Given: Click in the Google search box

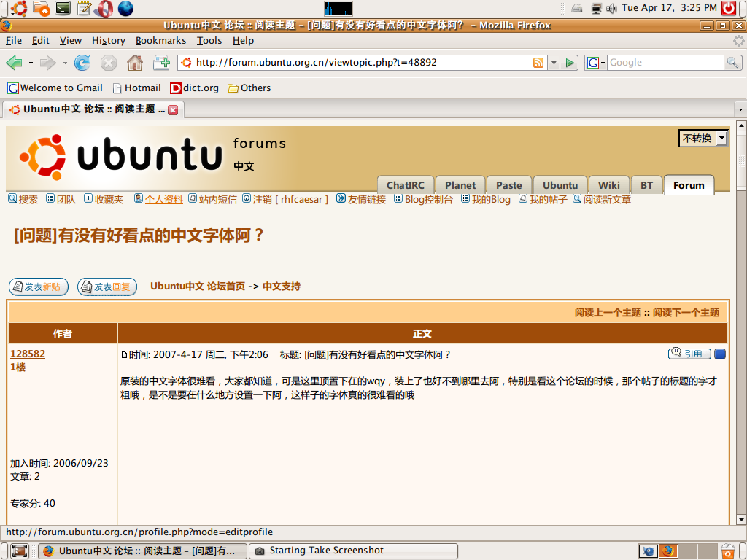Looking at the screenshot, I should pyautogui.click(x=665, y=63).
